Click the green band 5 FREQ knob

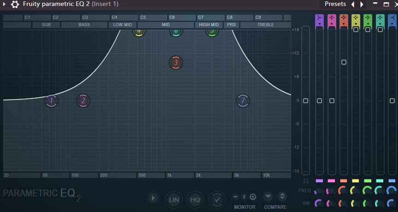[367, 190]
